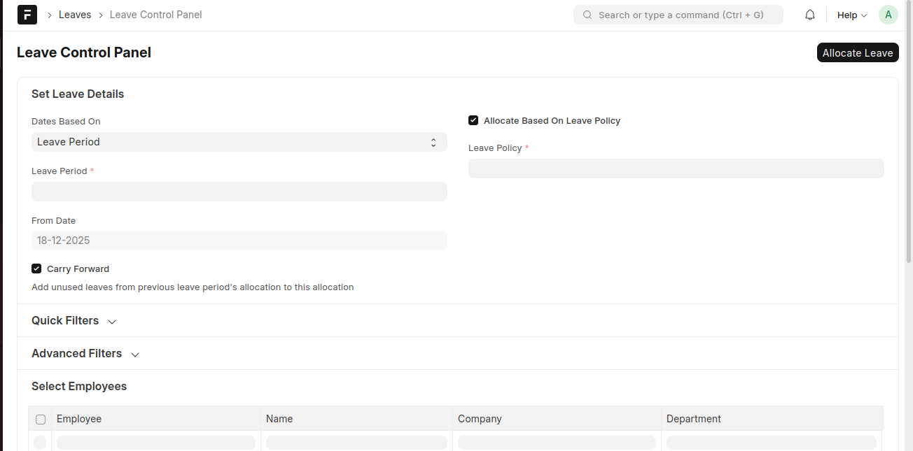This screenshot has width=913, height=451.
Task: Click the Allocate Leave button
Action: [x=857, y=53]
